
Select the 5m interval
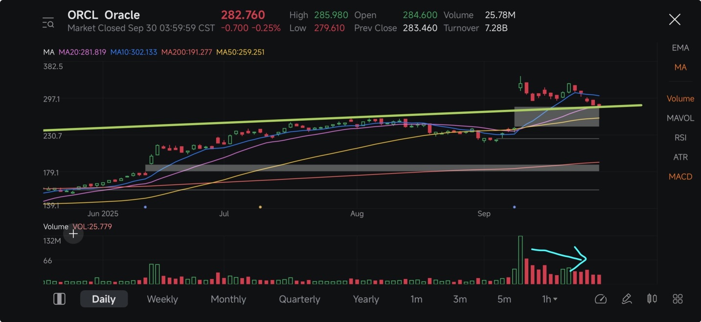pos(504,299)
